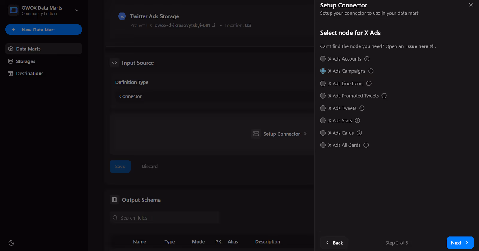The width and height of the screenshot is (479, 251).
Task: Click the OWOX Data Marts logo icon
Action: (13, 10)
